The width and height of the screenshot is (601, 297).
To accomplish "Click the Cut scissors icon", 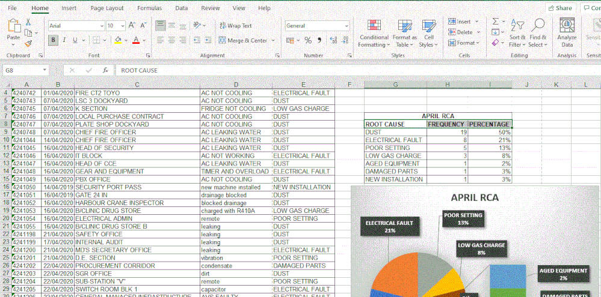I will (x=28, y=23).
